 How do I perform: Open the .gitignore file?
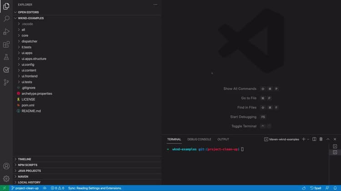click(x=87, y=88)
